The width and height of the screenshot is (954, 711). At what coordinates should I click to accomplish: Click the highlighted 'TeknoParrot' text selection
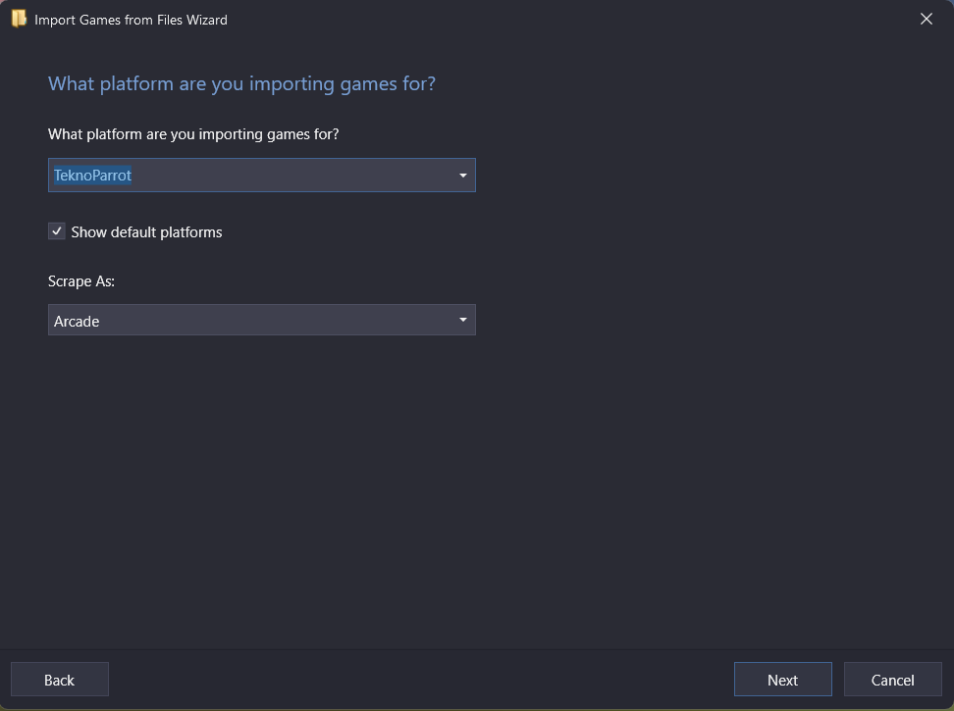point(92,175)
